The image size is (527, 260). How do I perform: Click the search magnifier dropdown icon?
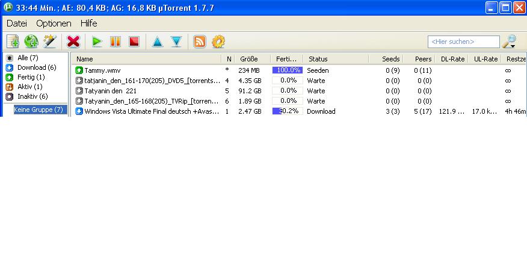click(509, 42)
